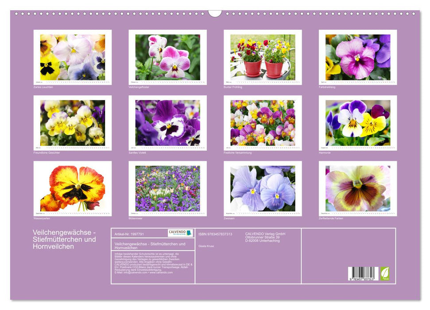Open the 'Zartes Leuchten' January photo
The image size is (430, 310).
tap(73, 57)
